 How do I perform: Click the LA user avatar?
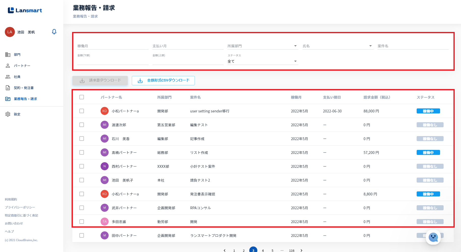click(10, 32)
